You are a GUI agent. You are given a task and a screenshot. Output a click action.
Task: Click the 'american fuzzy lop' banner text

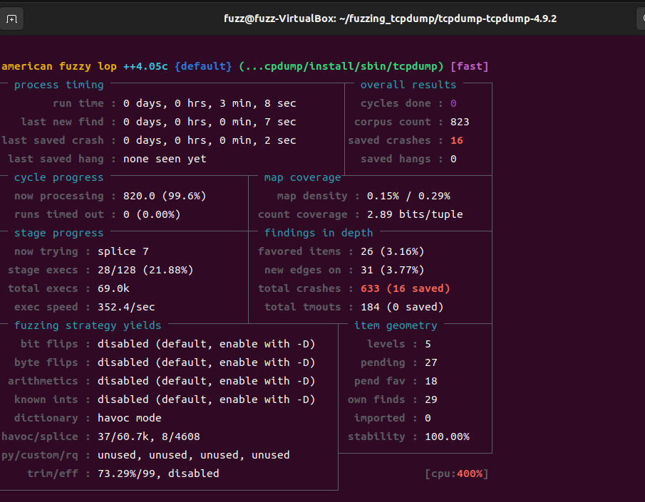[59, 66]
